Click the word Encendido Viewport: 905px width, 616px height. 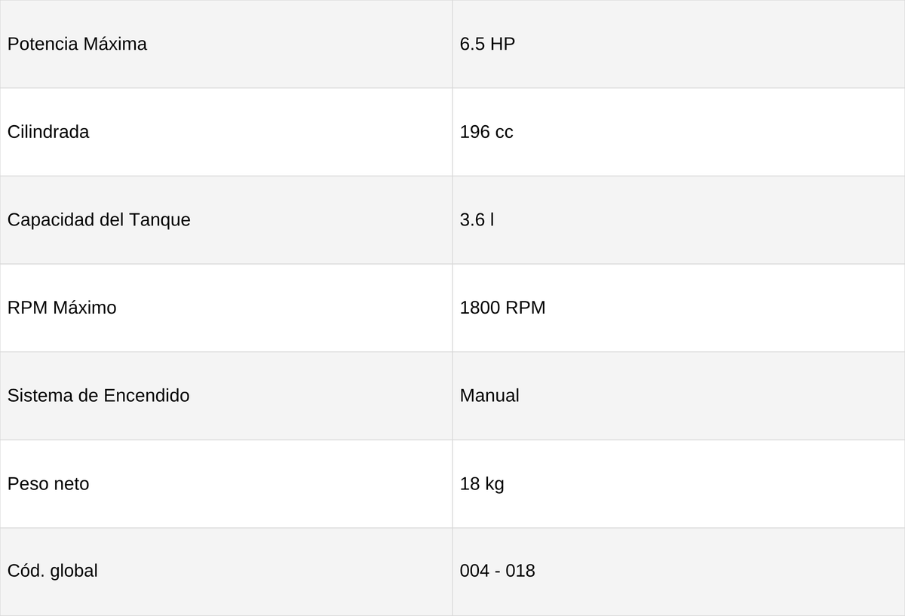pyautogui.click(x=146, y=396)
